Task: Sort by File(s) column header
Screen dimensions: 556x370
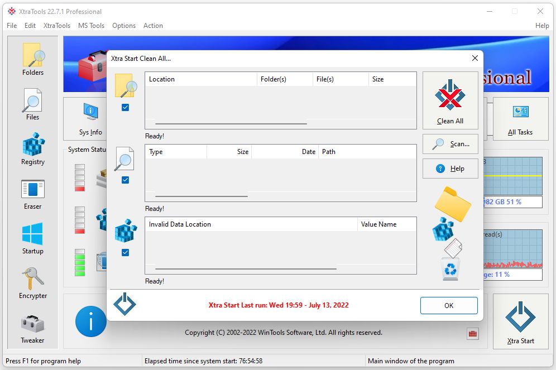Action: (x=341, y=79)
